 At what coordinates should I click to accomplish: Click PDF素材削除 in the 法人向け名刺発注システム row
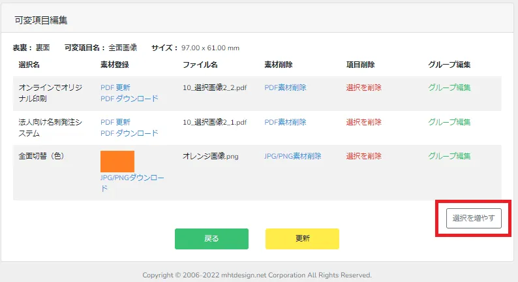(285, 122)
